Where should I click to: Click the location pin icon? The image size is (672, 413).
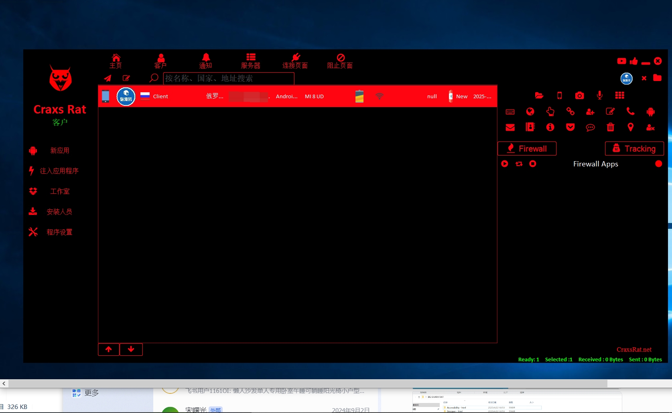click(x=631, y=127)
